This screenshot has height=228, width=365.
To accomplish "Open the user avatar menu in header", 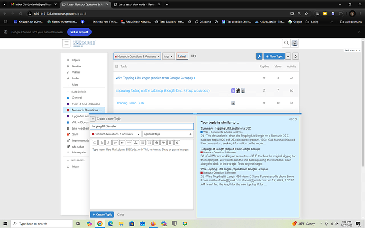I will [295, 43].
